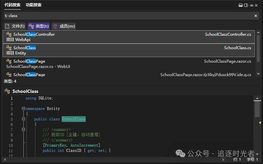Click the file icon in 文件 filter

(x=7, y=26)
